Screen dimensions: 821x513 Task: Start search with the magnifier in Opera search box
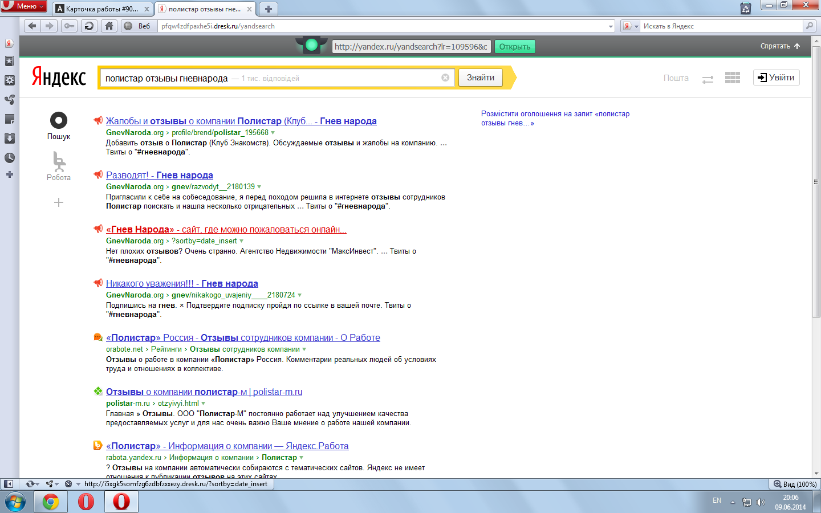click(809, 26)
